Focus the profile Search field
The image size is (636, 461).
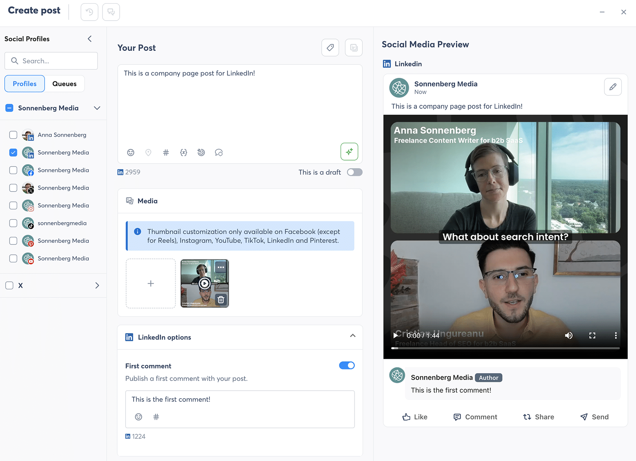coord(51,61)
